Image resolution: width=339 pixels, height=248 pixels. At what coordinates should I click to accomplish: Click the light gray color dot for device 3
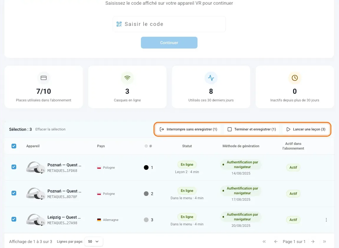(146, 220)
